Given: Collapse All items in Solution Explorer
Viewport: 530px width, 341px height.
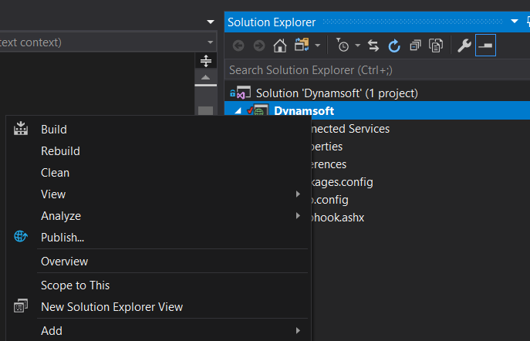Looking at the screenshot, I should coord(415,46).
